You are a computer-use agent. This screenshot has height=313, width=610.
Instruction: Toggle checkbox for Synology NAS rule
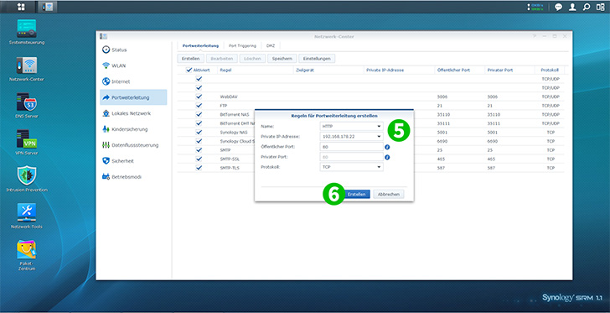coord(199,132)
